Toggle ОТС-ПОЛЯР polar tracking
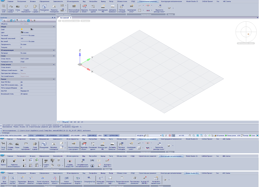The image size is (259, 187). [75, 135]
